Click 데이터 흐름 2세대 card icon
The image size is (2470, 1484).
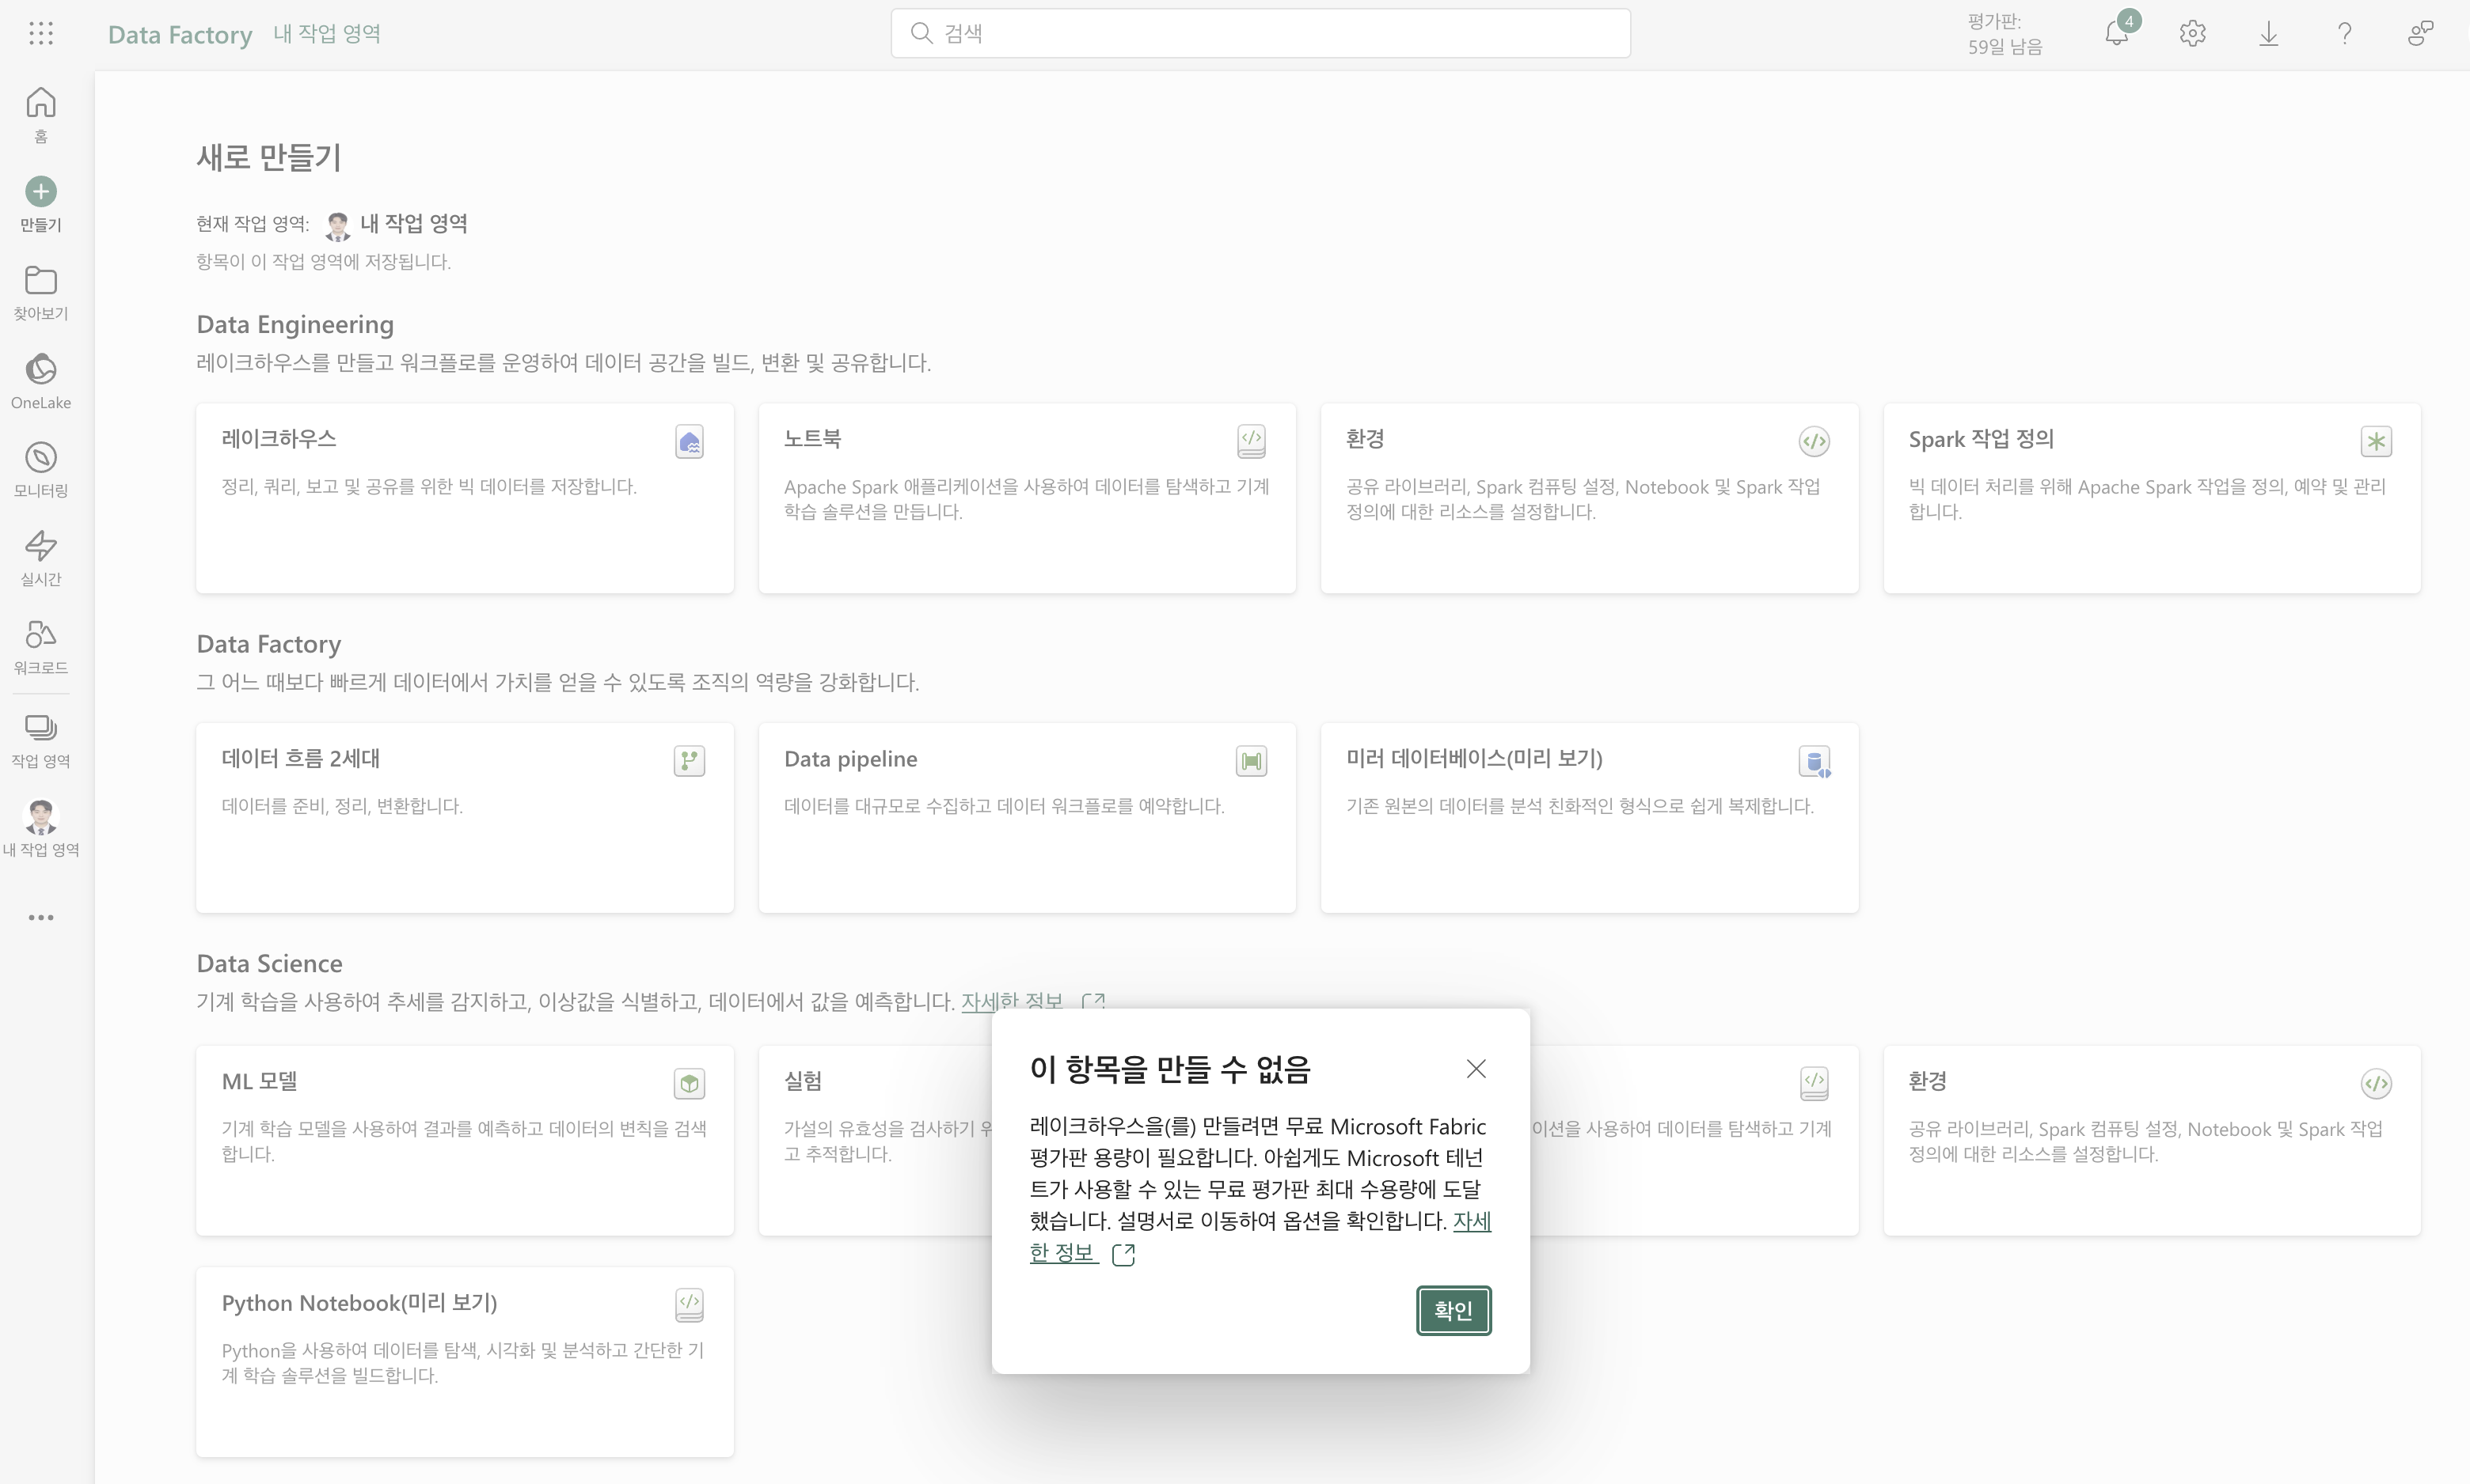(690, 761)
